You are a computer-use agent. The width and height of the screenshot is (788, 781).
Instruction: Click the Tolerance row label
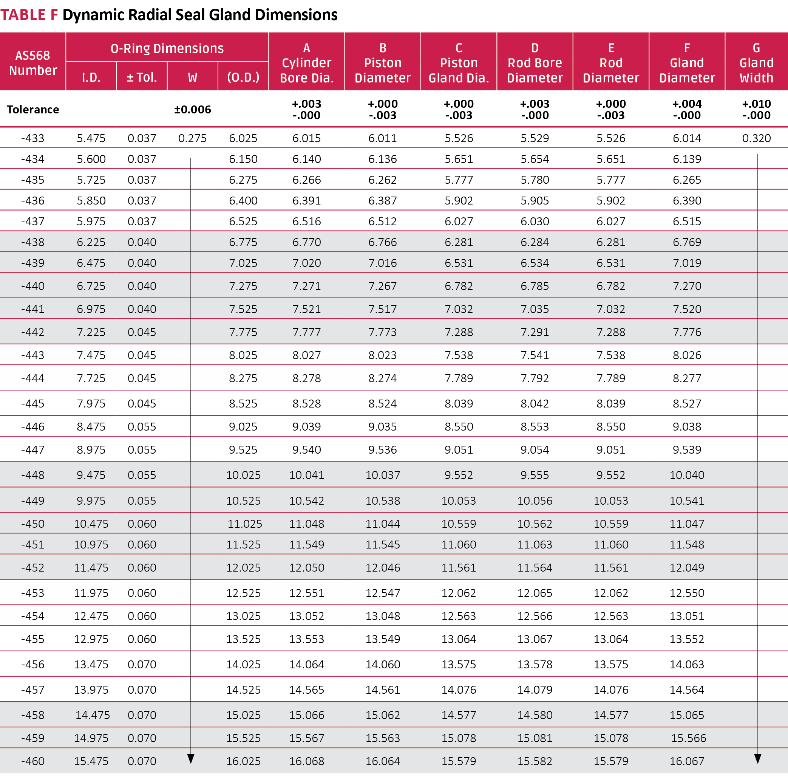click(x=32, y=109)
